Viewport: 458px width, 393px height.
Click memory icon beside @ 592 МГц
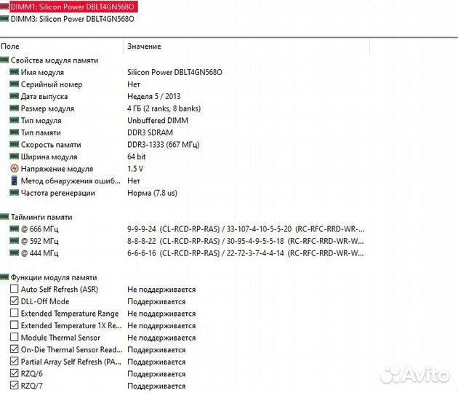[14, 241]
